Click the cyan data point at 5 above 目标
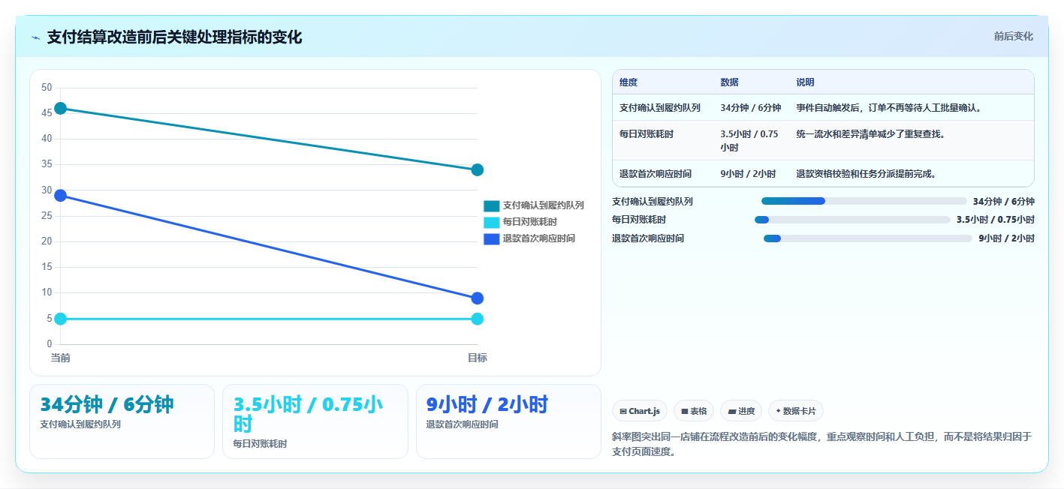The image size is (1064, 489). click(x=478, y=319)
